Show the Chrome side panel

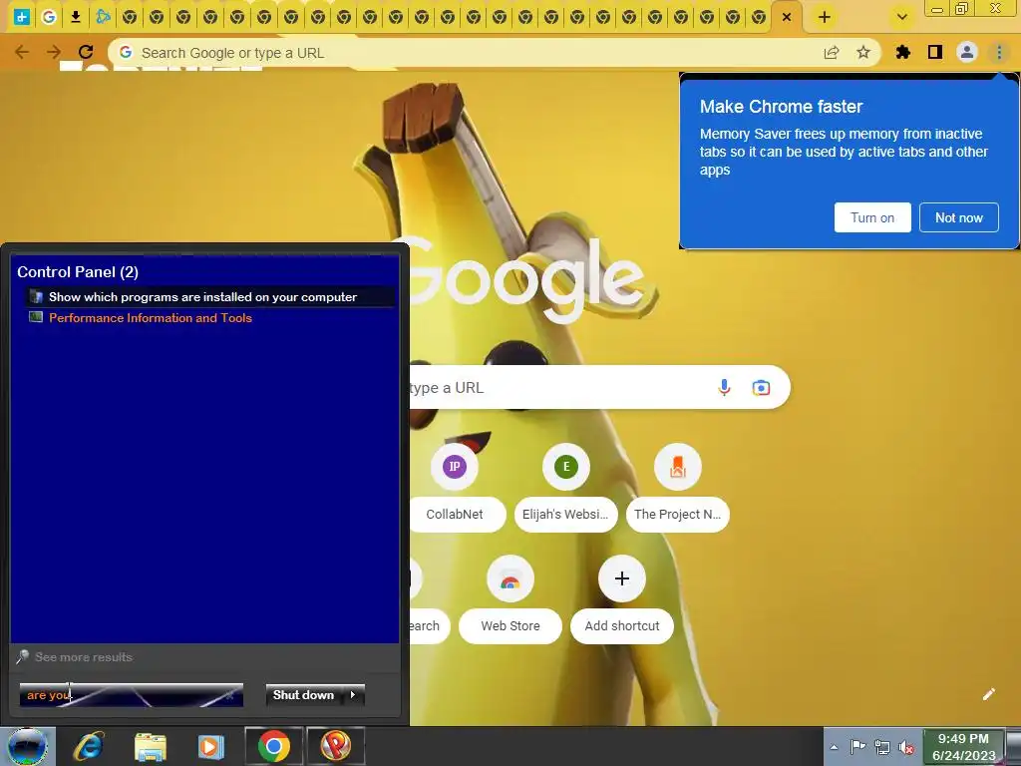(935, 53)
